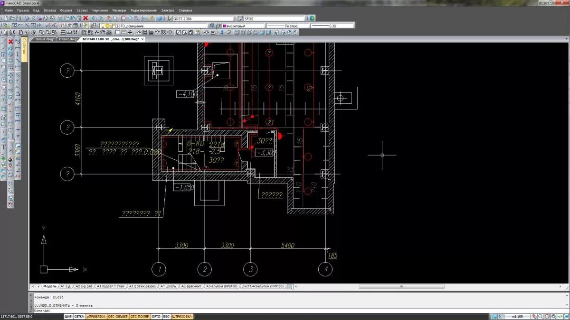Screen dimensions: 570x320
Task: Click the layout list button after layout tabs
Action: point(290,286)
